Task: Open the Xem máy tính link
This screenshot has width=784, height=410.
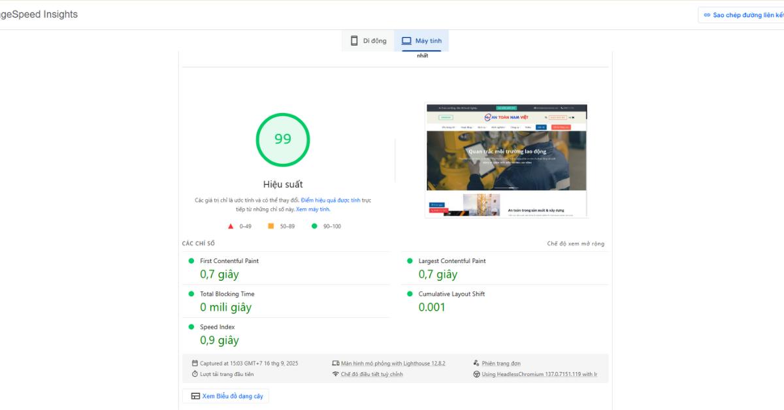Action: [x=313, y=210]
